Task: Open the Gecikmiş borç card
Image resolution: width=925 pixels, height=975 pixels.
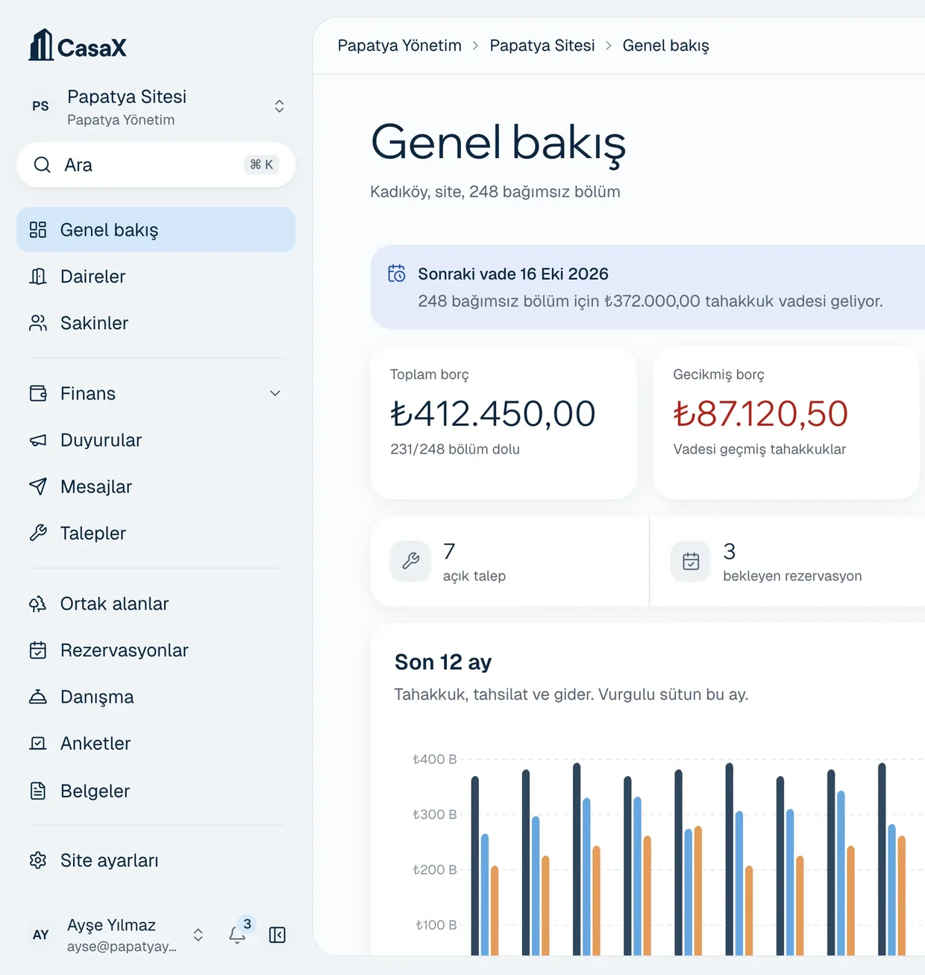Action: 786,422
